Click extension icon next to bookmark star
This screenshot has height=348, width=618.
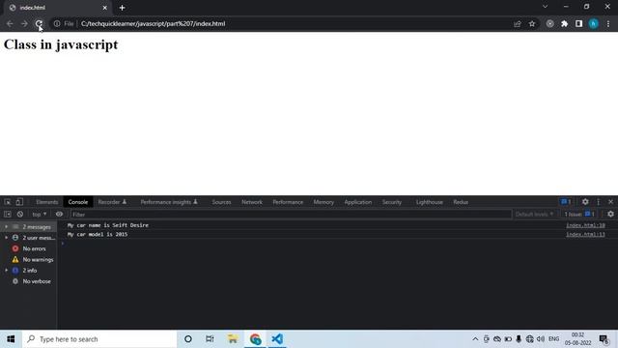click(x=549, y=23)
